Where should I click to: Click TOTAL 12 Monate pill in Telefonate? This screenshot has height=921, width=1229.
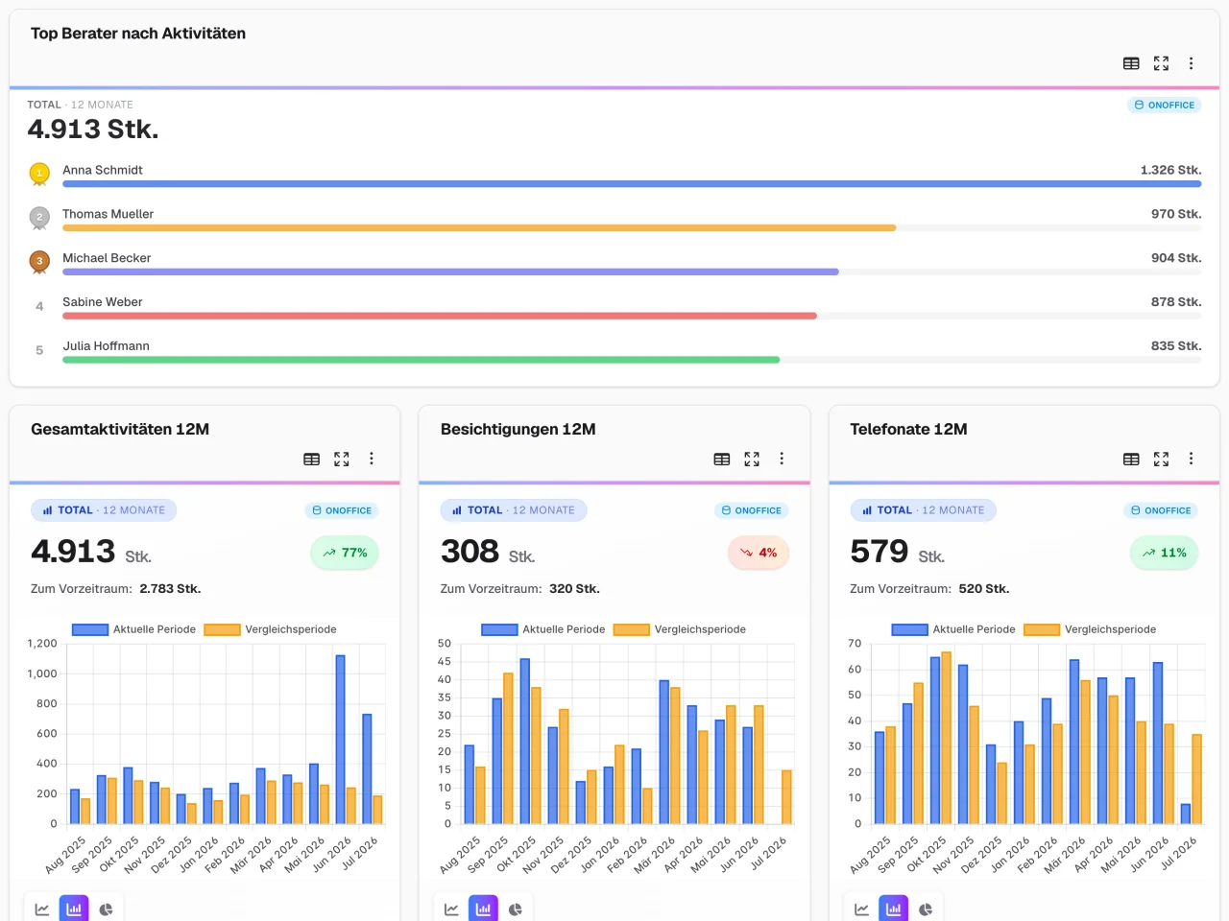click(x=923, y=510)
